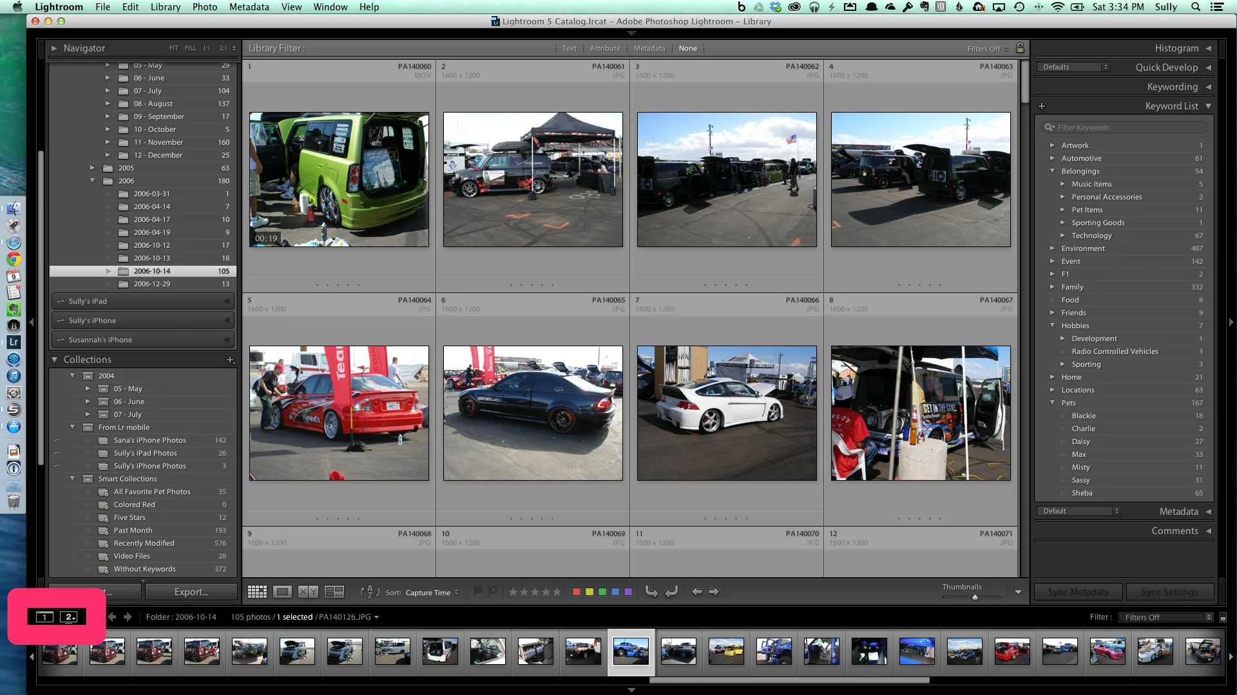The width and height of the screenshot is (1237, 695).
Task: Collapse the Collections panel
Action: pyautogui.click(x=55, y=360)
